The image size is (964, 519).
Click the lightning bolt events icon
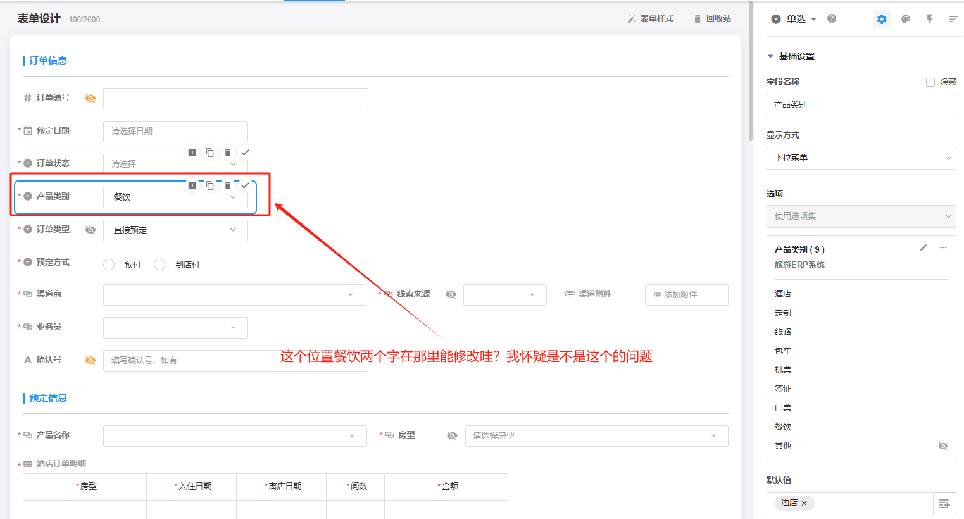[930, 19]
